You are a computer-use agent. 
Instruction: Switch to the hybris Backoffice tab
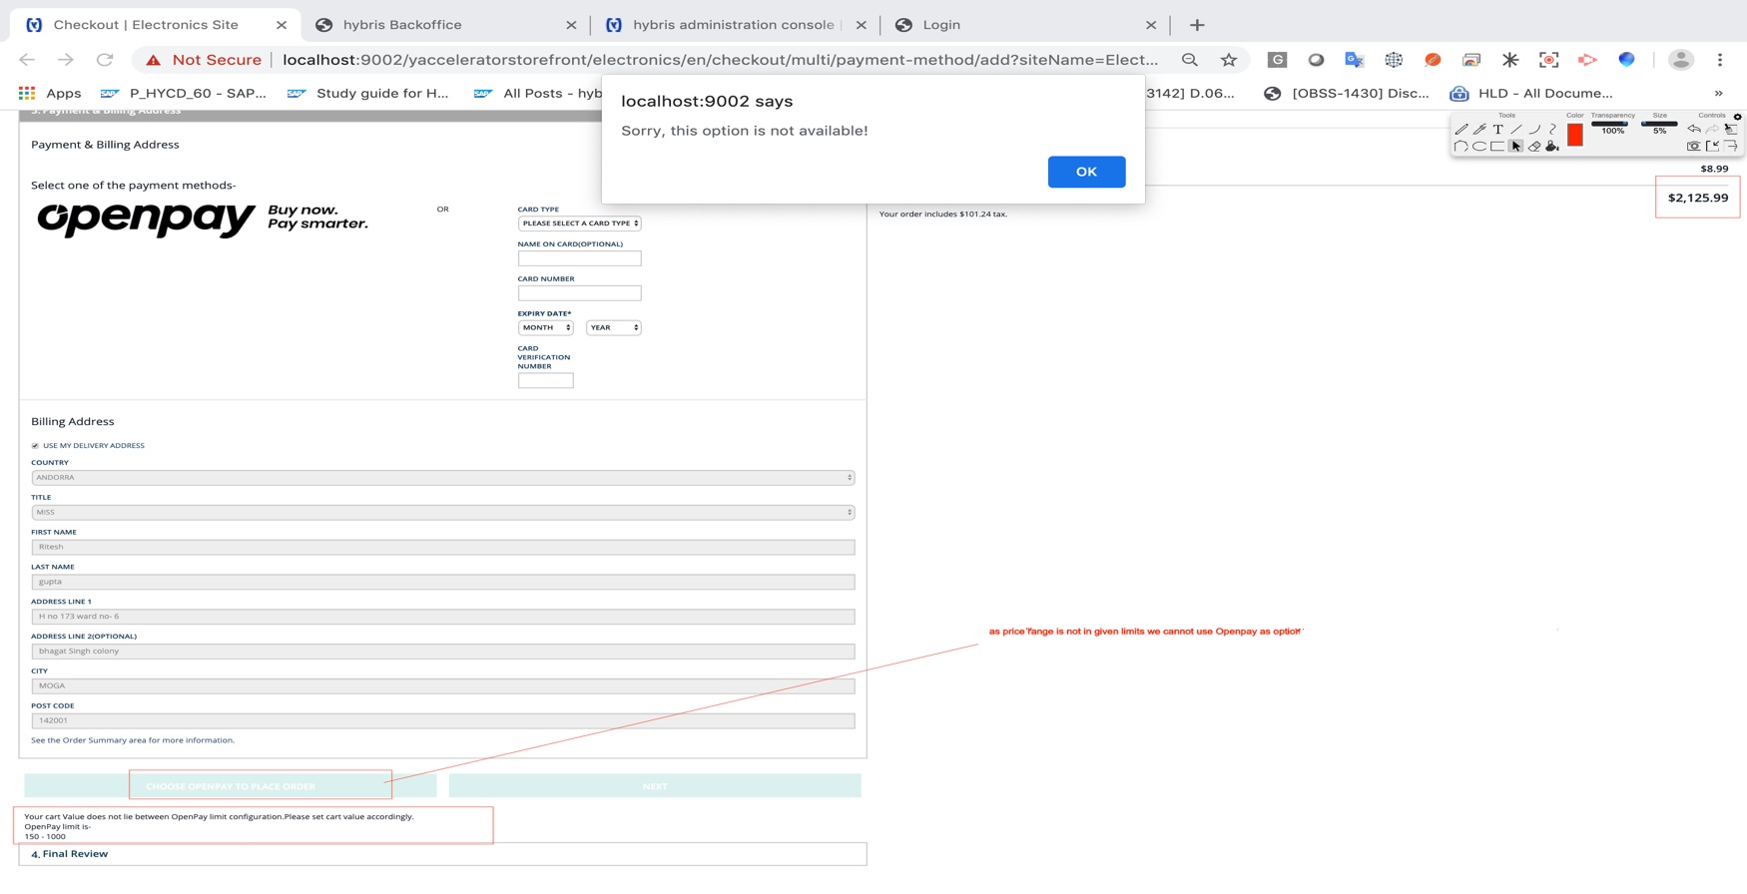pyautogui.click(x=402, y=25)
